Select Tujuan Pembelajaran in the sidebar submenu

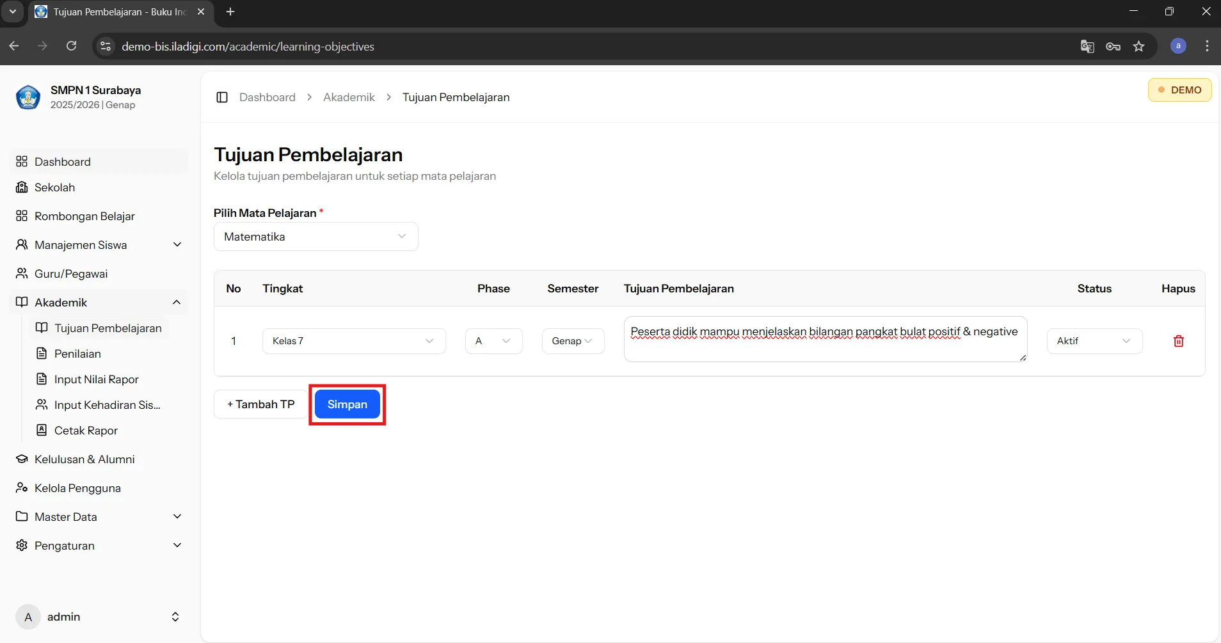click(x=100, y=328)
